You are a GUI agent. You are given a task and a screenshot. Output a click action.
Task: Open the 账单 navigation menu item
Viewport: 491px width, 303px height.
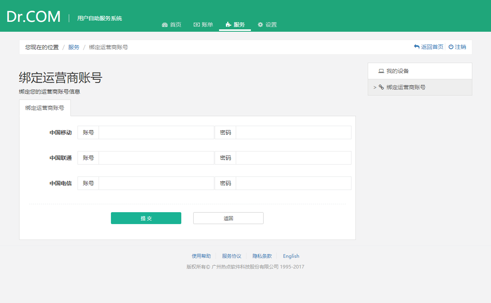tap(203, 25)
